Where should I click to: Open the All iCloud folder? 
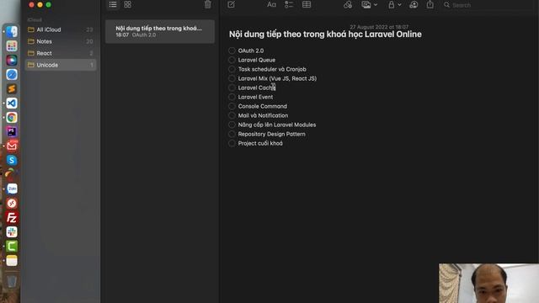pos(61,29)
